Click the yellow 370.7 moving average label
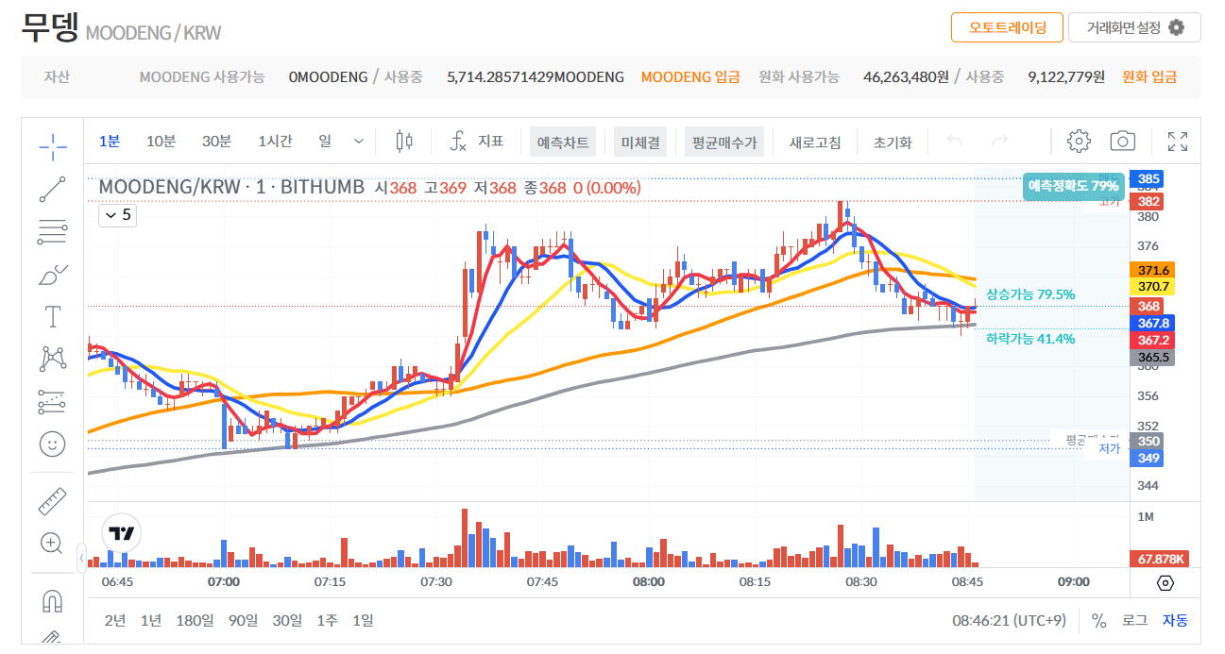Viewport: 1225px width, 654px height. [x=1152, y=287]
